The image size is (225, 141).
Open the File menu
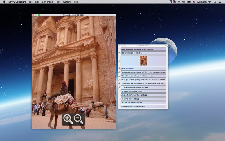(x=31, y=2)
